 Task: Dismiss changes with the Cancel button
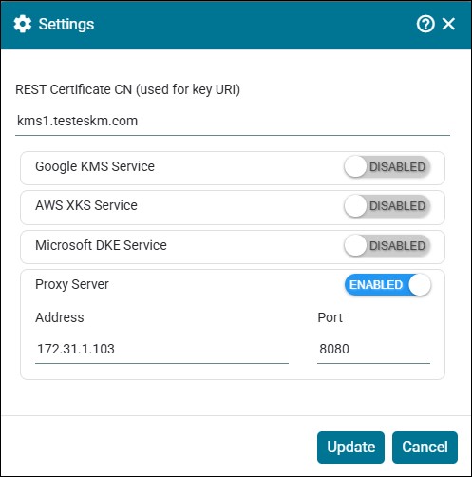pos(425,448)
